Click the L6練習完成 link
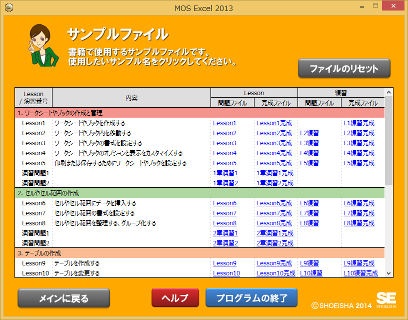408x320 pixels. [359, 203]
